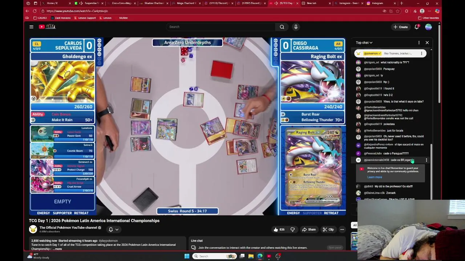Switch to the Shadow Charizard tab
The image size is (465, 261).
pyautogui.click(x=154, y=3)
